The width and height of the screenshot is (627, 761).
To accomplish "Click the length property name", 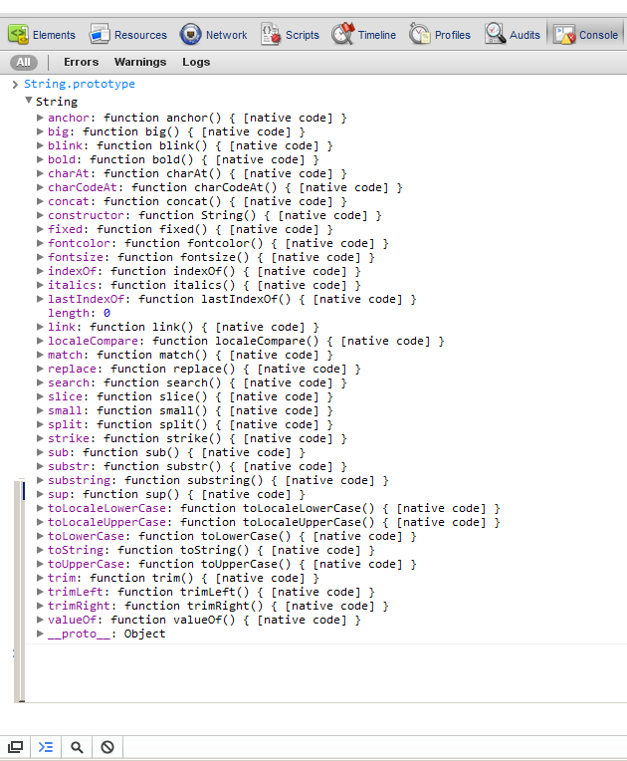I will coord(68,313).
